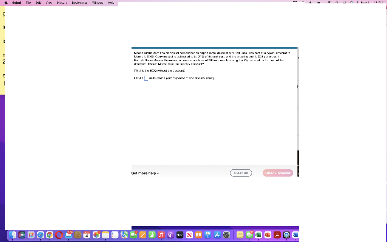Open Music app from the dock

tap(161, 235)
